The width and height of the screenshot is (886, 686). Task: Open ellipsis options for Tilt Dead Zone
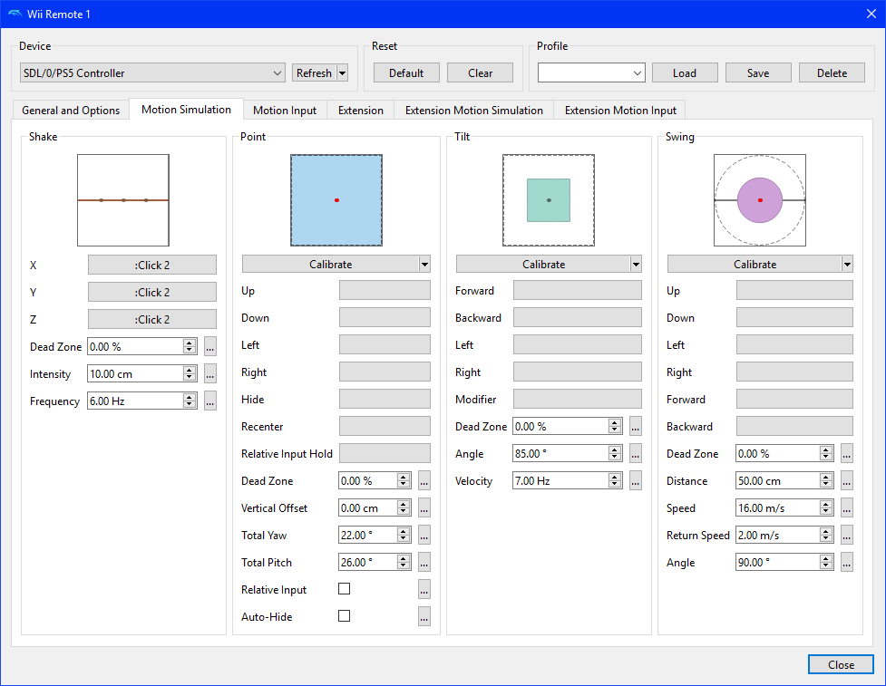click(x=635, y=426)
